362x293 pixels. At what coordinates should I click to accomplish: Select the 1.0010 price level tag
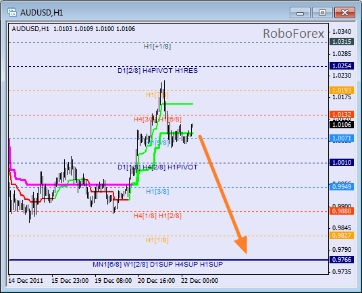point(342,163)
